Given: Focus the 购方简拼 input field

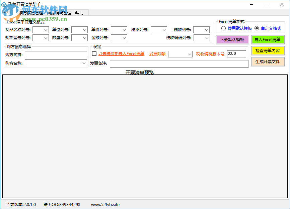Looking at the screenshot, I should pos(56,55).
